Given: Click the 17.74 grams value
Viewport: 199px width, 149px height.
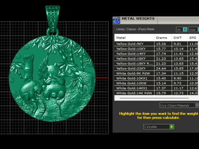Looking at the screenshot, I should point(161,54).
